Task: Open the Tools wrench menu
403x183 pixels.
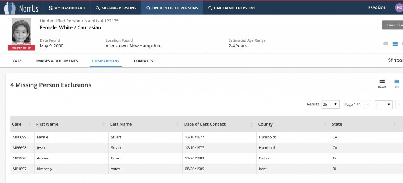Action: tap(395, 60)
